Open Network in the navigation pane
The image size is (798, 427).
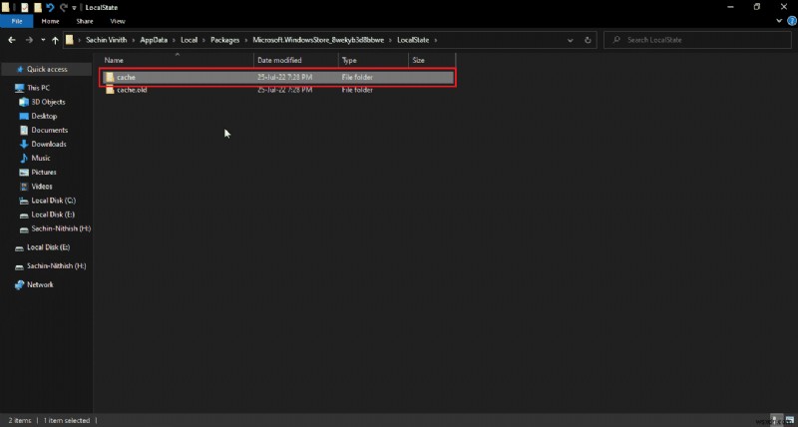pyautogui.click(x=40, y=285)
